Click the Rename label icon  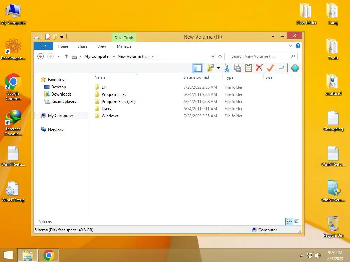[x=281, y=68]
